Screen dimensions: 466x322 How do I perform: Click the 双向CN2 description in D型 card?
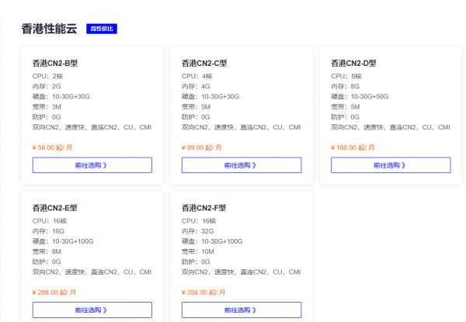click(391, 127)
